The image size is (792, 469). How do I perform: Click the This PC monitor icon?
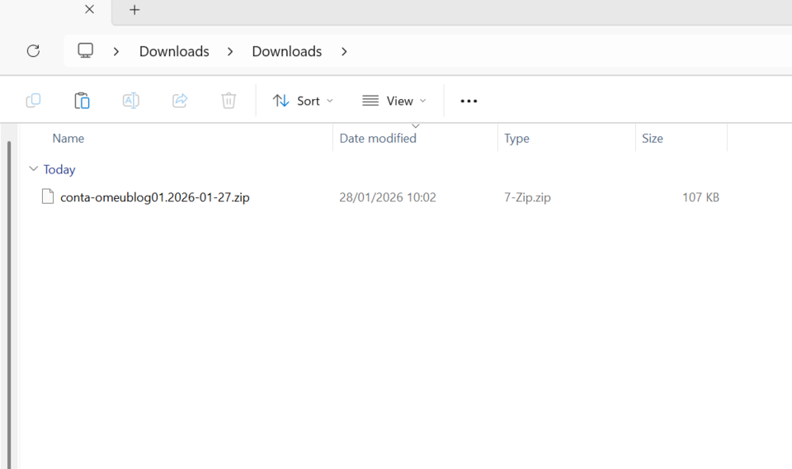click(86, 51)
